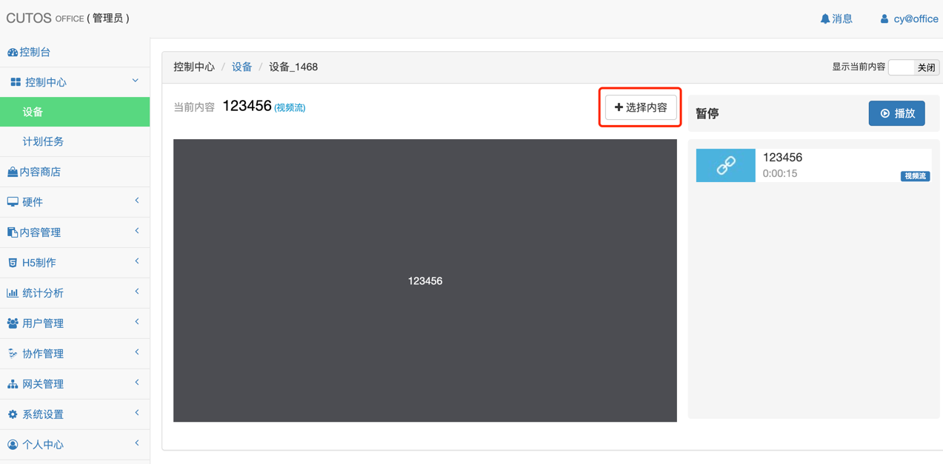Click the blue 播放 button
Viewport: 943px width, 464px height.
point(897,113)
